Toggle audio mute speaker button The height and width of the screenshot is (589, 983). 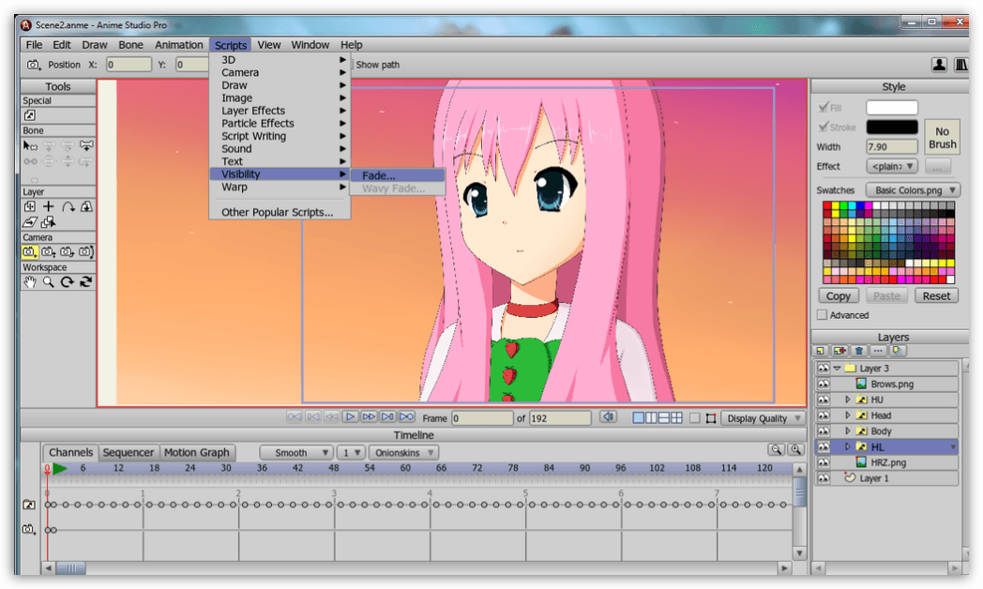click(608, 416)
